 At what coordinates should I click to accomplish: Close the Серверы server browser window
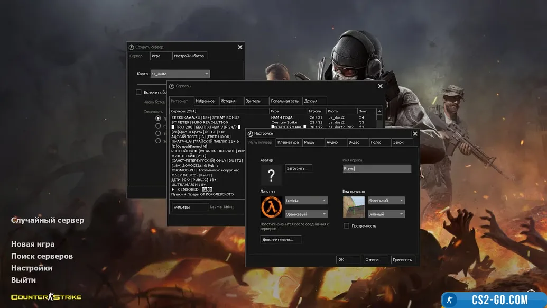(380, 86)
